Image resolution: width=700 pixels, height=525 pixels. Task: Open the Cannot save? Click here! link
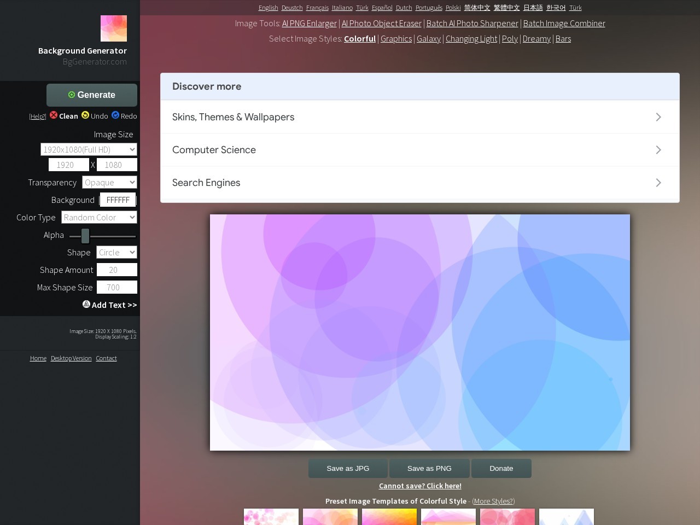coord(420,486)
